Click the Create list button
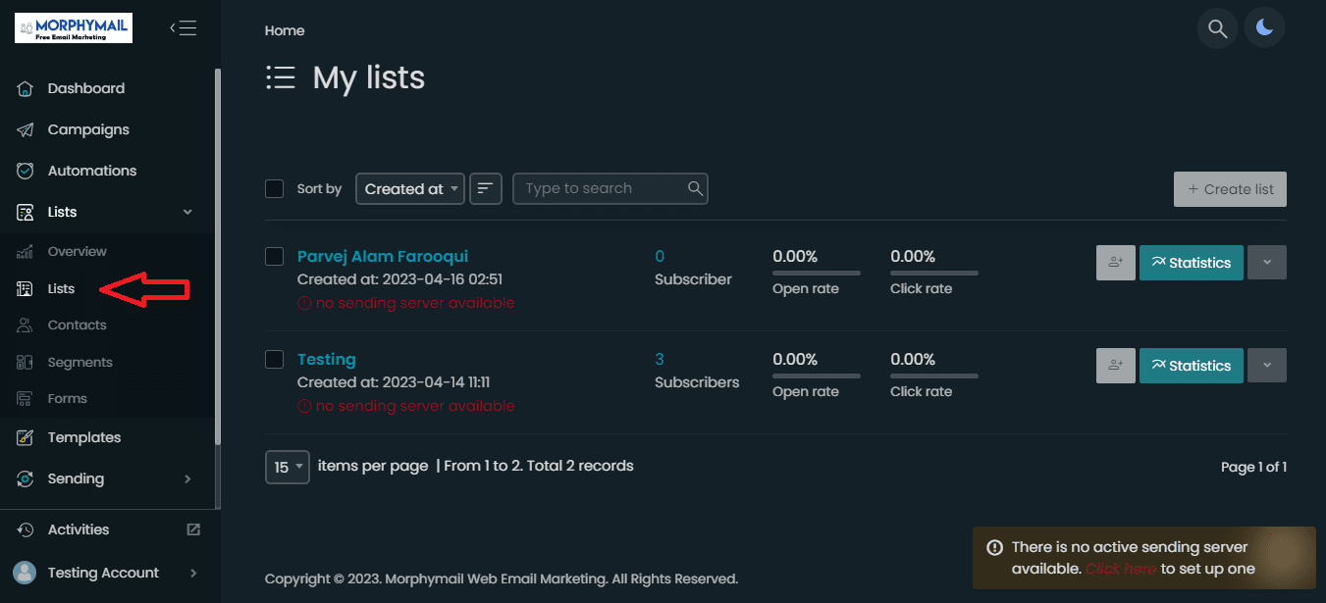The image size is (1326, 603). (x=1230, y=189)
